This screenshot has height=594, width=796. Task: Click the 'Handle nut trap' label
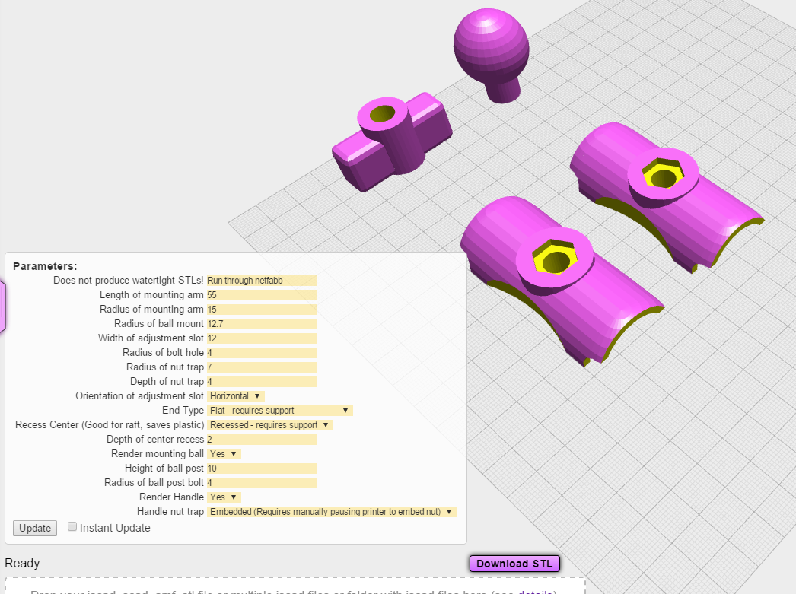pos(170,512)
